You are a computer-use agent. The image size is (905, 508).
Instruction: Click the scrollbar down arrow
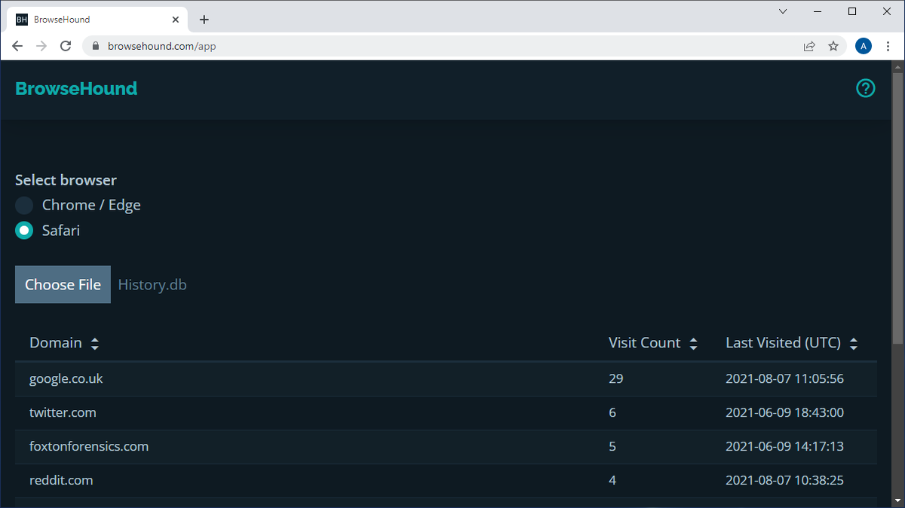897,501
